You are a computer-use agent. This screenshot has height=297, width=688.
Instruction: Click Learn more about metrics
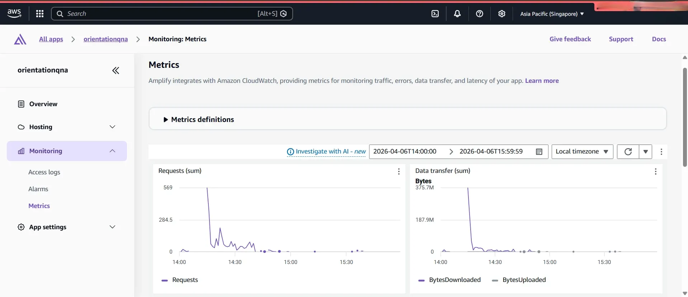click(542, 81)
